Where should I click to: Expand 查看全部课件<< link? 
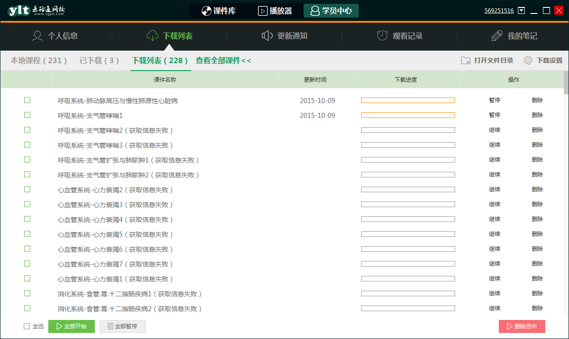(223, 60)
